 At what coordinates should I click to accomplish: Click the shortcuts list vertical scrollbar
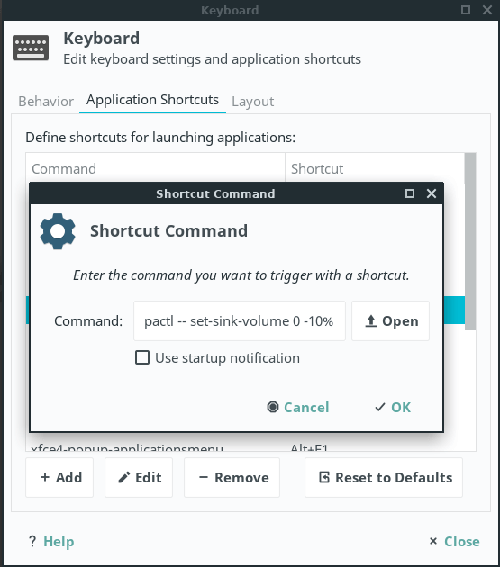click(x=470, y=241)
